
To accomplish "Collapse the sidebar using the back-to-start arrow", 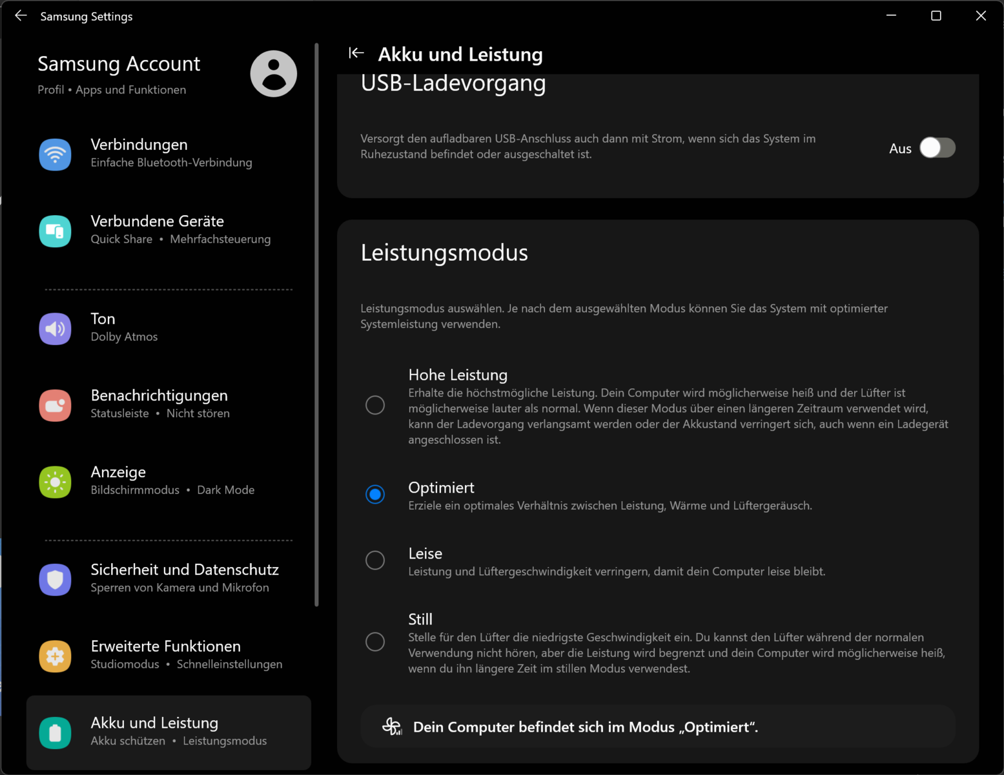I will pos(356,54).
